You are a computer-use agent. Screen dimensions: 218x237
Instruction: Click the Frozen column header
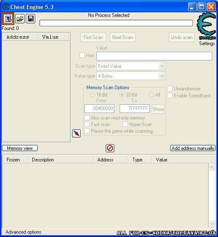coord(15,160)
